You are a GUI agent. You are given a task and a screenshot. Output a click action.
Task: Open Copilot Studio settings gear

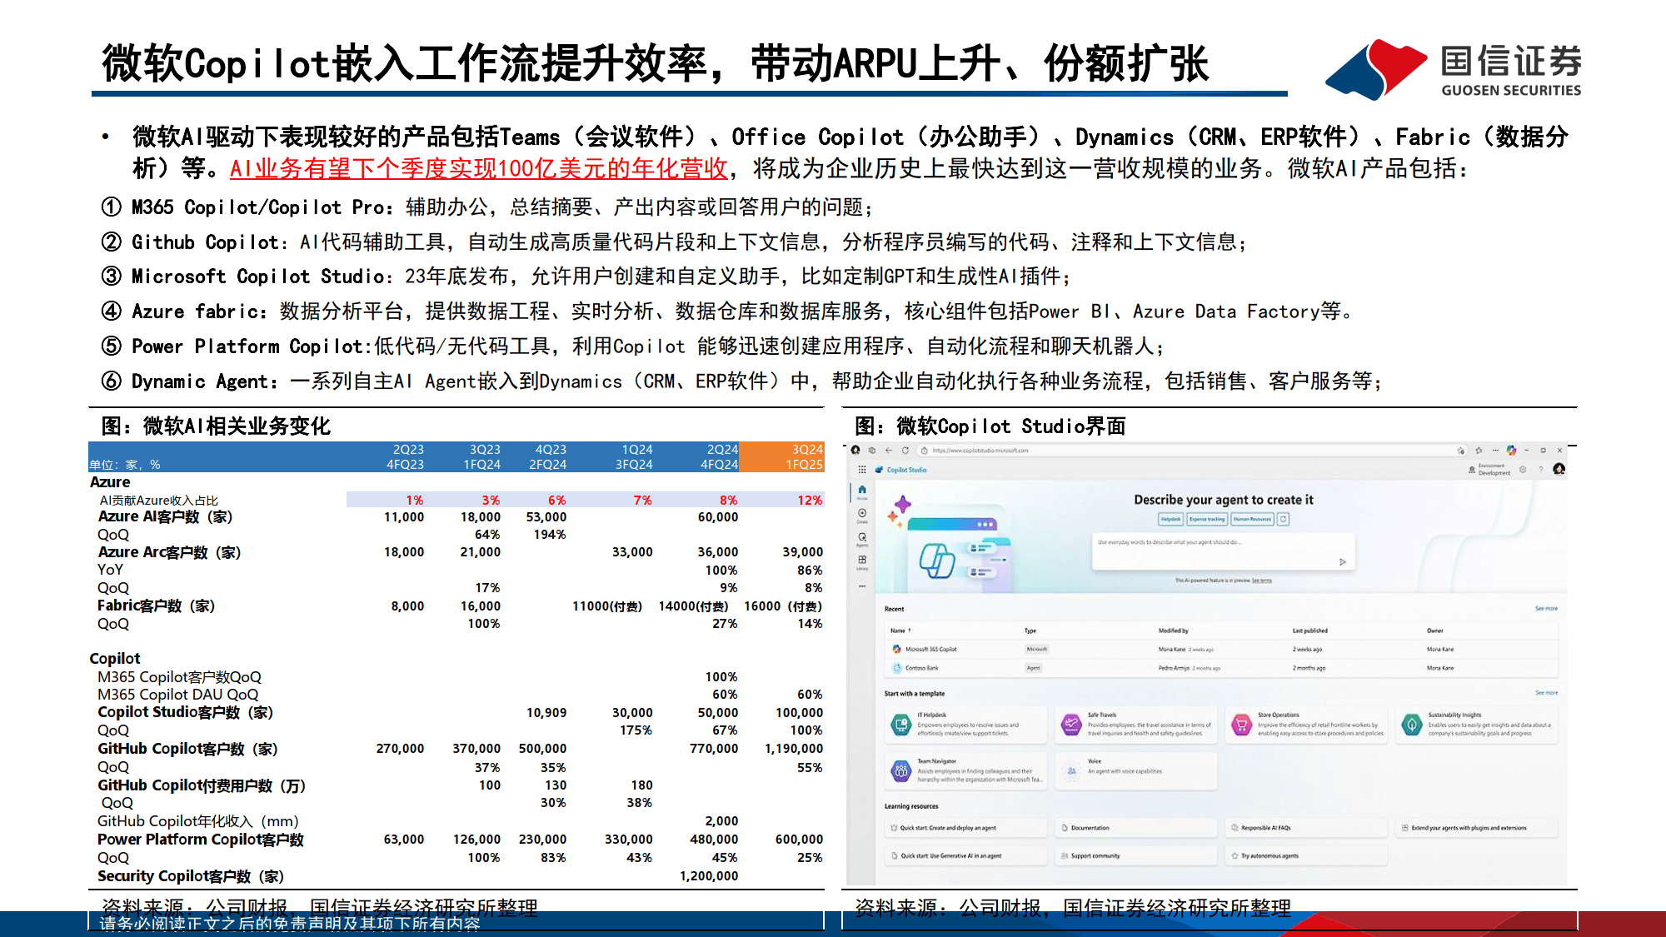click(1523, 470)
